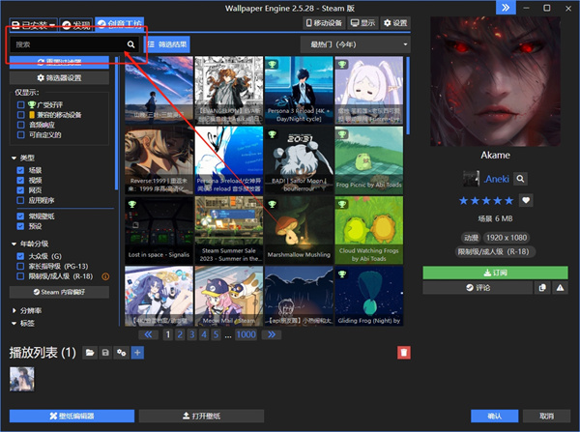Toggle audio responsive filter checkbox

21,125
